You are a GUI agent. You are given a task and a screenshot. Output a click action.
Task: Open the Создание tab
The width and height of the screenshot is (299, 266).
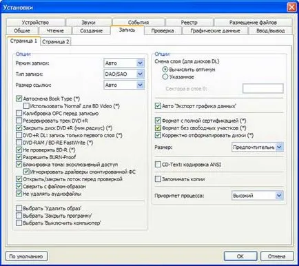91,30
